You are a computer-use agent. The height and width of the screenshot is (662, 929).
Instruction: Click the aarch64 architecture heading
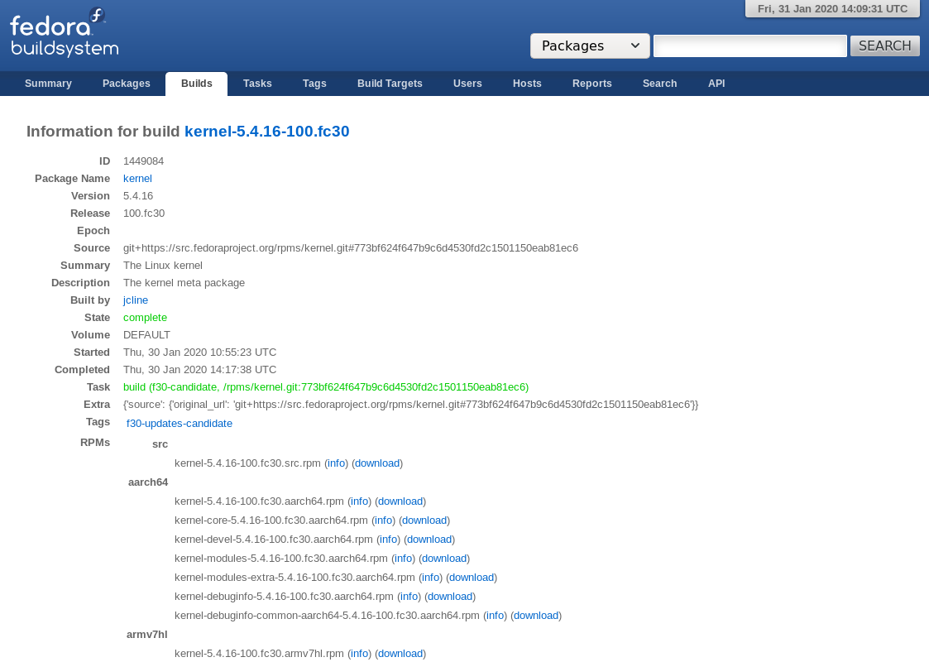tap(148, 482)
